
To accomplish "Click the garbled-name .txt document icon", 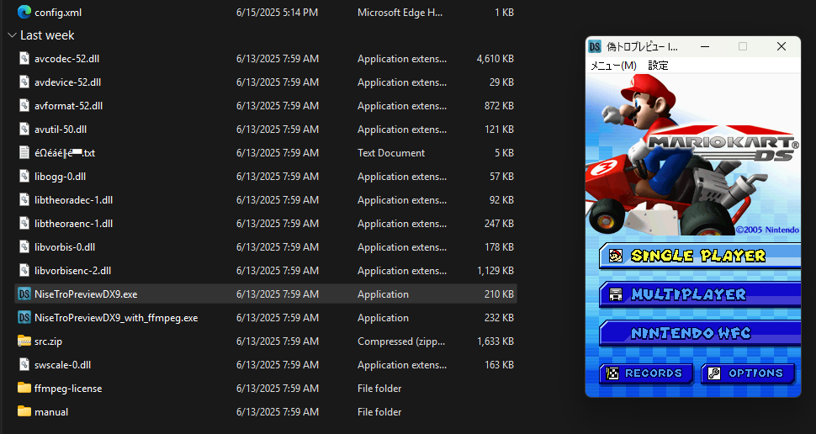I will tap(24, 152).
